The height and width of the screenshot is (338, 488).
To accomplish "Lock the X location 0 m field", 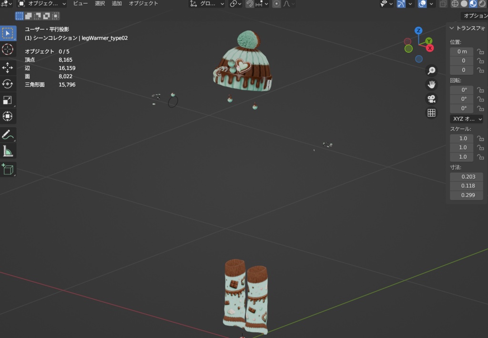I will (x=480, y=51).
